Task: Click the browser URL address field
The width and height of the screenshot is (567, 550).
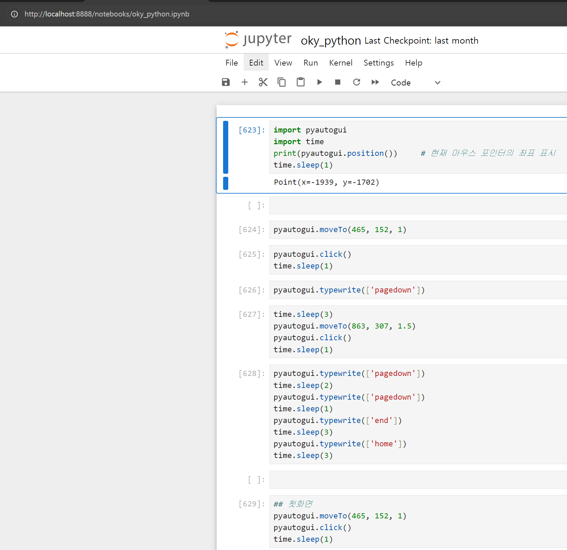Action: [x=107, y=14]
